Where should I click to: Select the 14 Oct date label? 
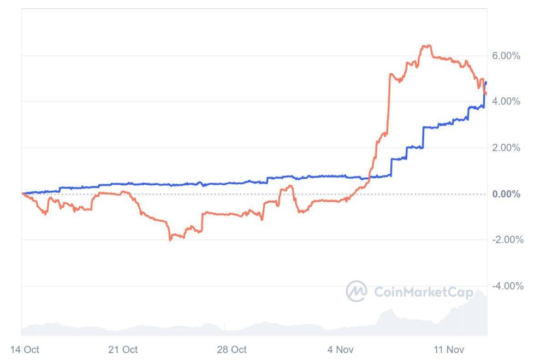pos(25,349)
